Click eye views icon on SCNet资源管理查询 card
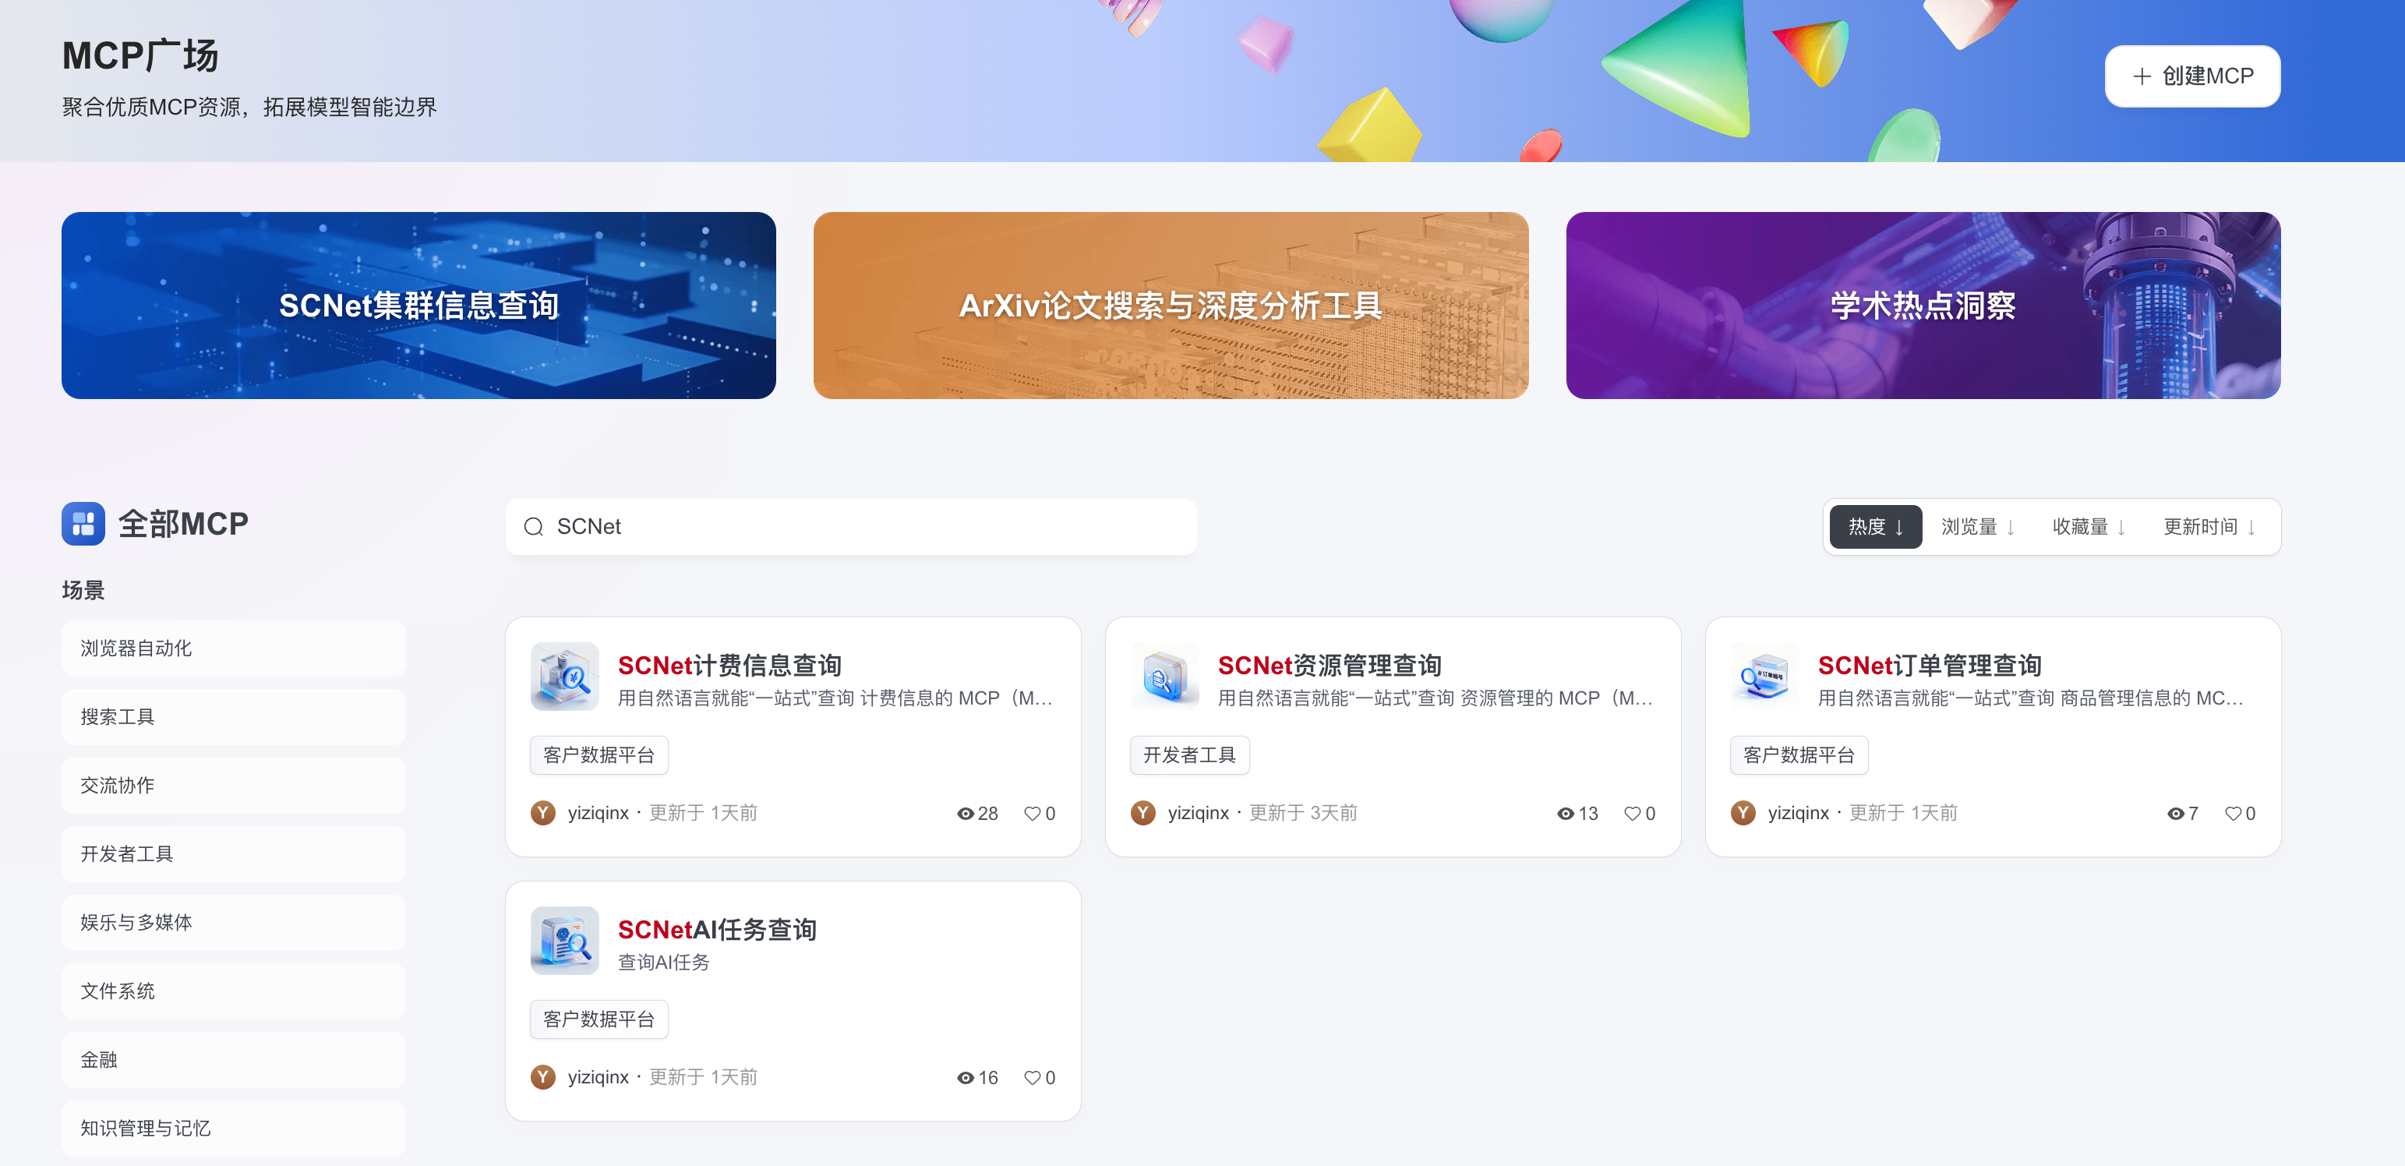 (x=1566, y=814)
